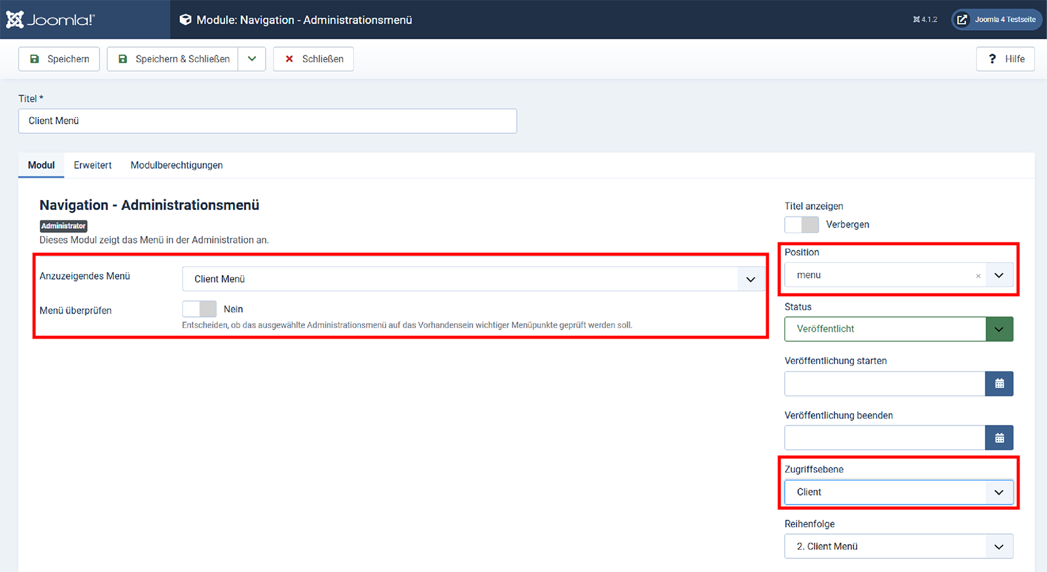Open the Zugriffsebene Client dropdown
Image resolution: width=1047 pixels, height=572 pixels.
pos(999,492)
